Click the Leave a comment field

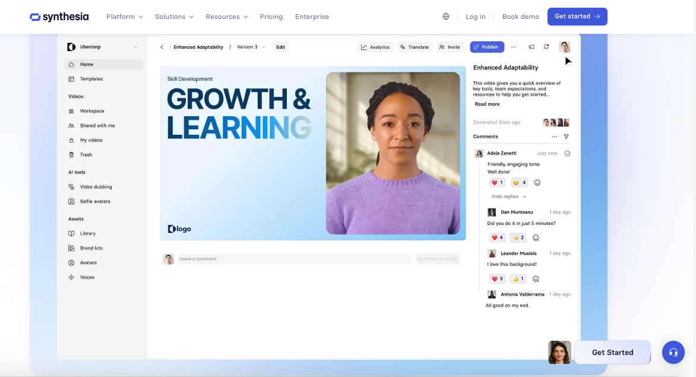[x=293, y=259]
